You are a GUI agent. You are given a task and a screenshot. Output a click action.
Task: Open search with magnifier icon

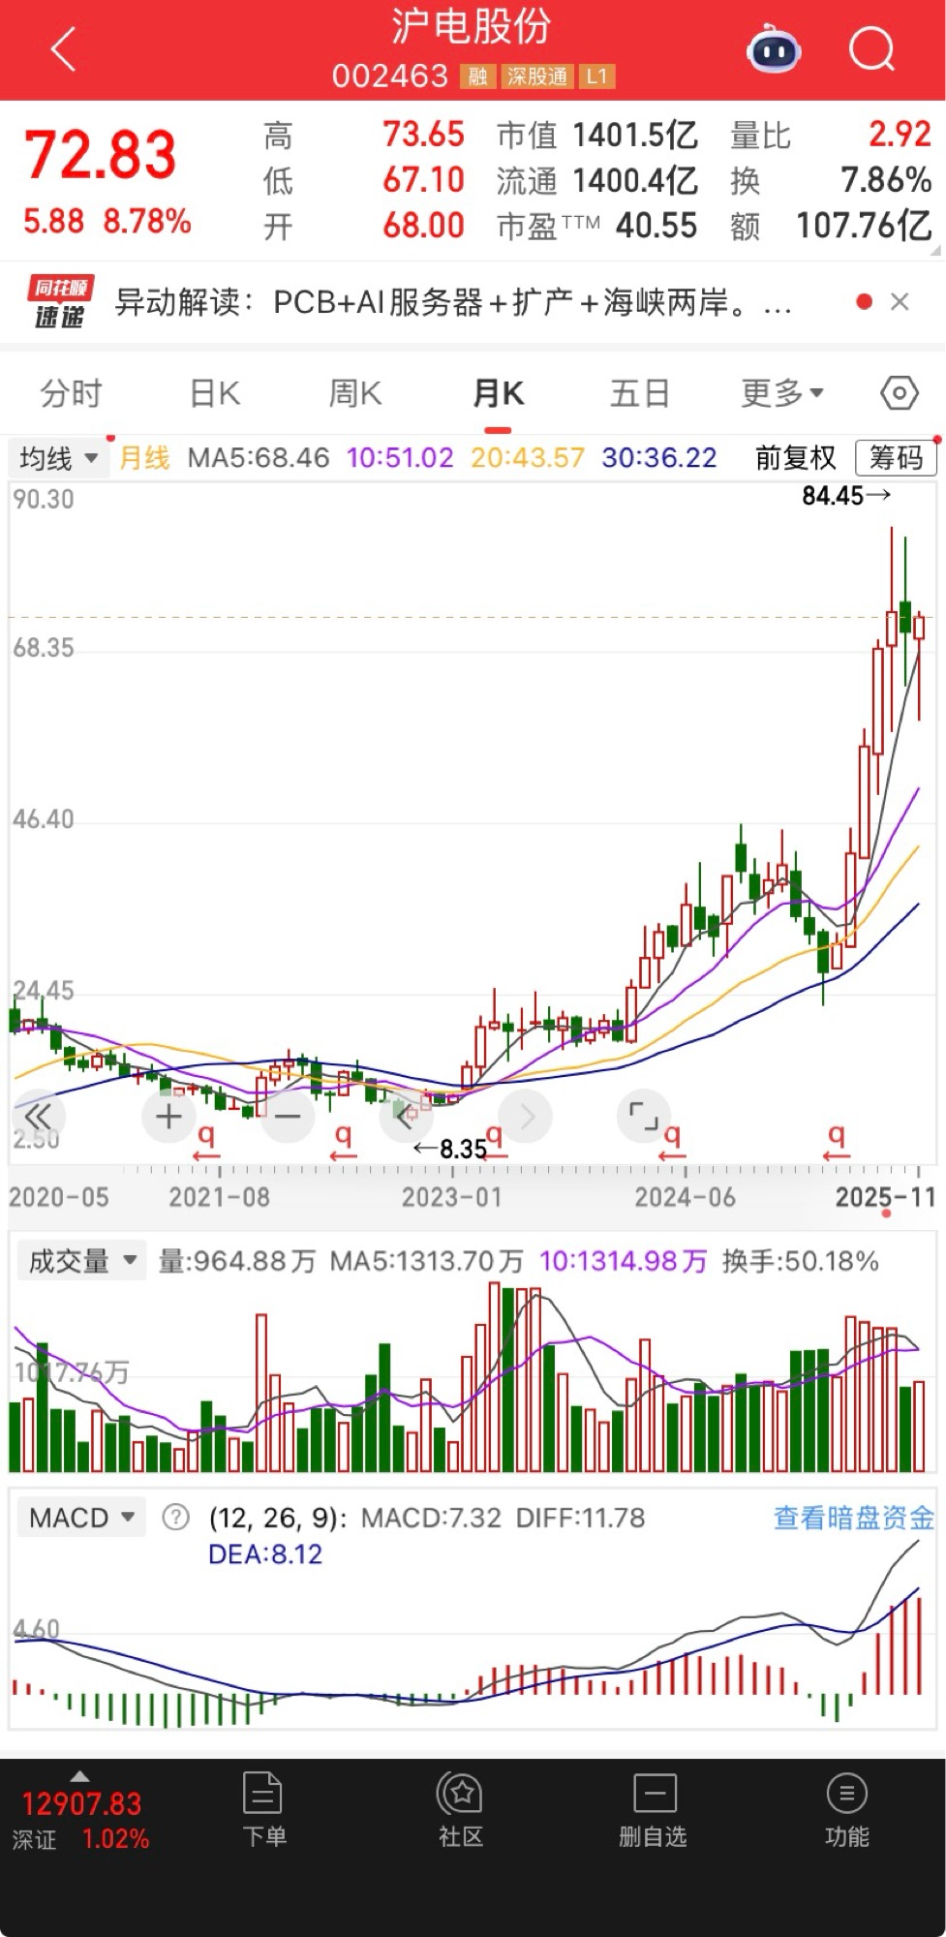click(871, 49)
